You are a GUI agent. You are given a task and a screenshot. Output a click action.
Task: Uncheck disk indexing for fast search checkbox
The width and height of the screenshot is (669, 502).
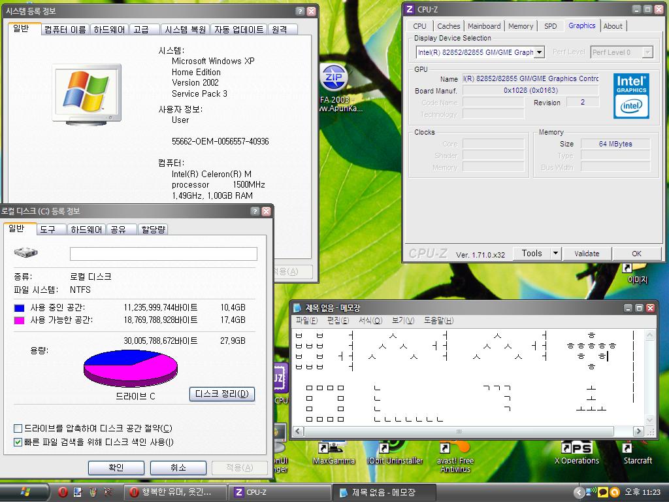click(18, 442)
